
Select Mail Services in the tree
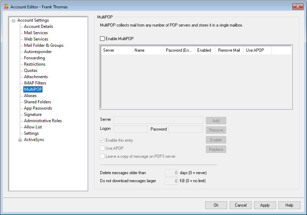(x=36, y=33)
